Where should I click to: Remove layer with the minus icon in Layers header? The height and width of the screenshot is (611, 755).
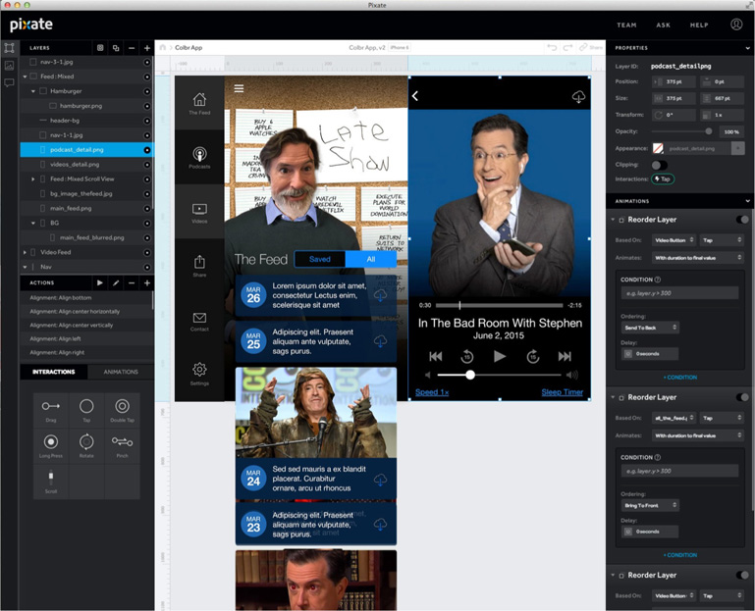point(132,48)
